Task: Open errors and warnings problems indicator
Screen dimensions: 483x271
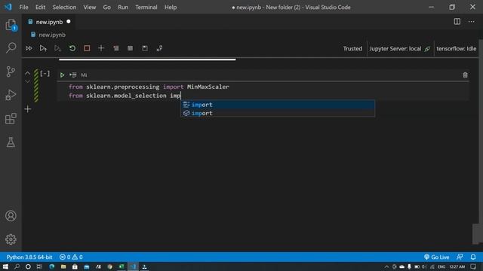Action: (x=71, y=257)
